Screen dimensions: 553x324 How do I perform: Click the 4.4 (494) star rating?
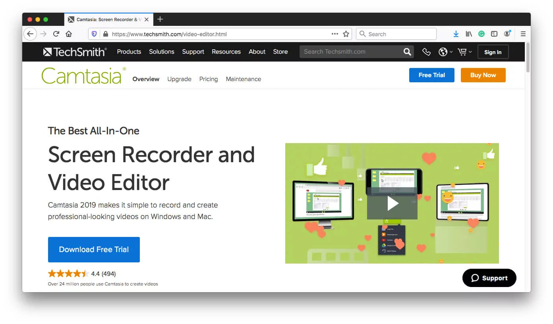tap(82, 274)
